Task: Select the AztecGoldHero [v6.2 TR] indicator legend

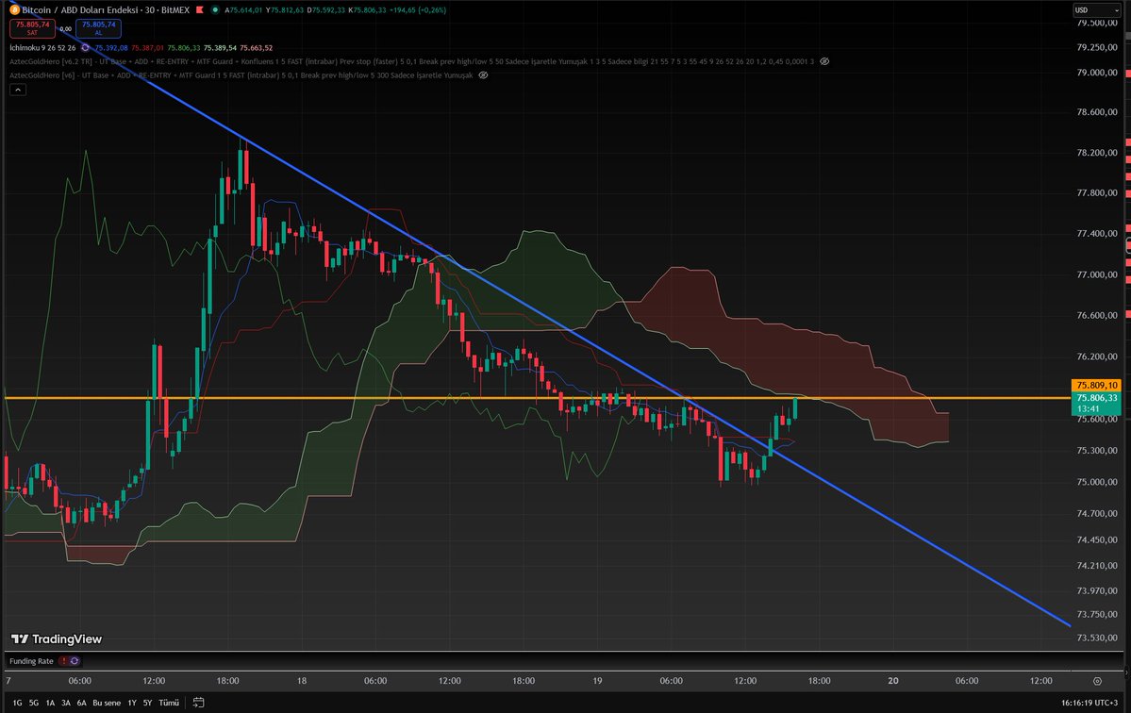Action: pyautogui.click(x=411, y=61)
